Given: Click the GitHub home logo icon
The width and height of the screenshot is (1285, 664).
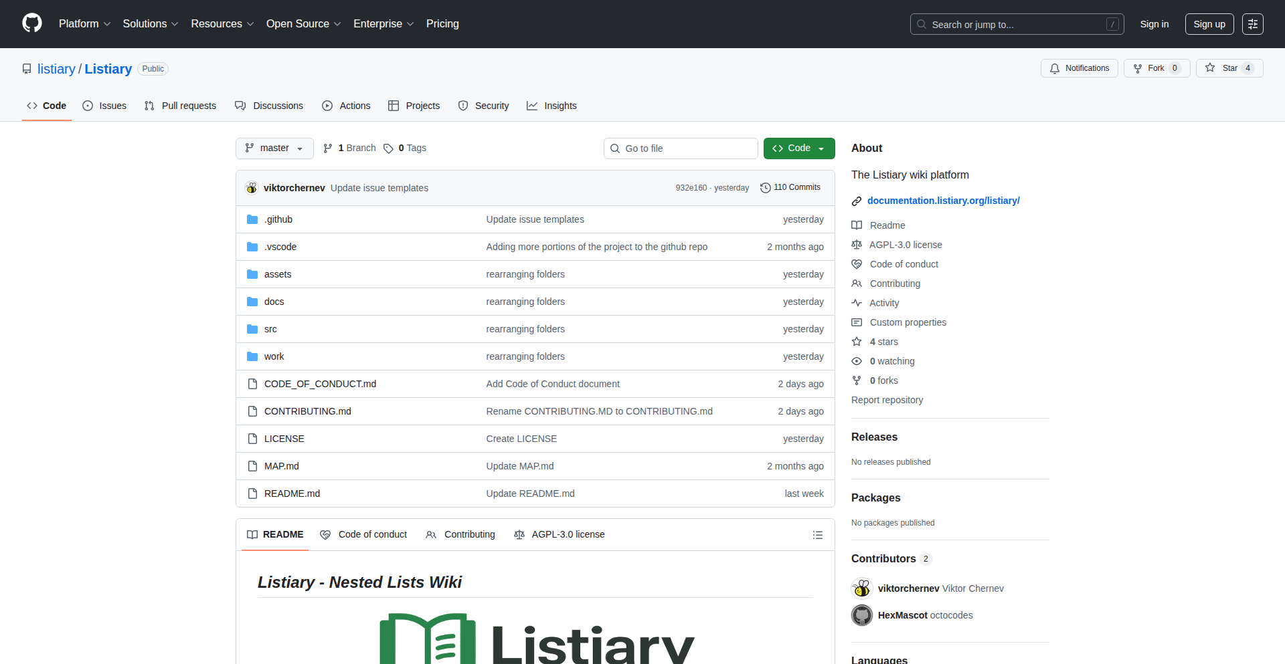Looking at the screenshot, I should point(31,23).
